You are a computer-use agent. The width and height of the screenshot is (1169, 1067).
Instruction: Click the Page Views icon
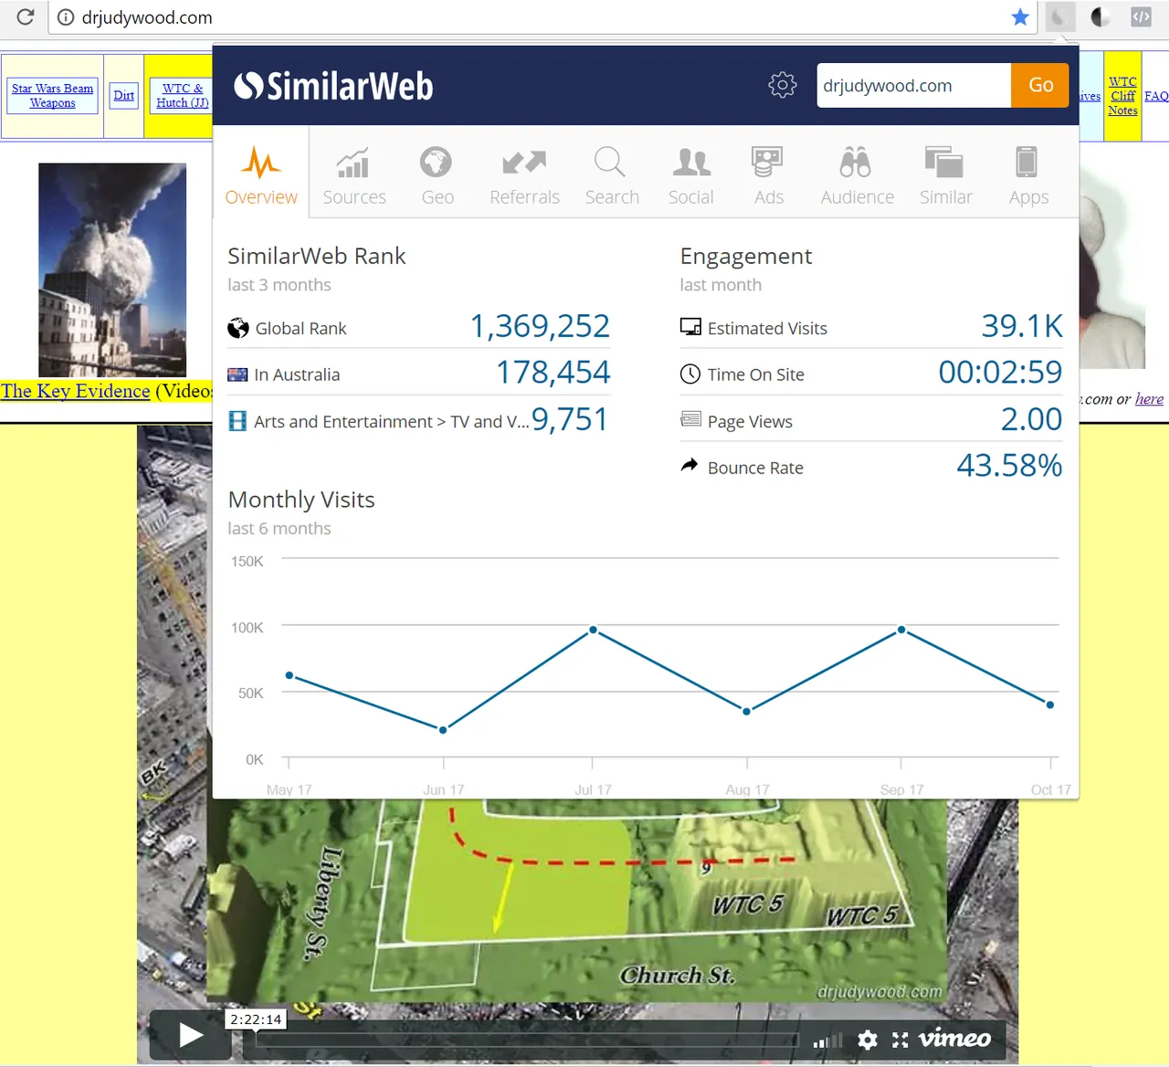coord(690,419)
